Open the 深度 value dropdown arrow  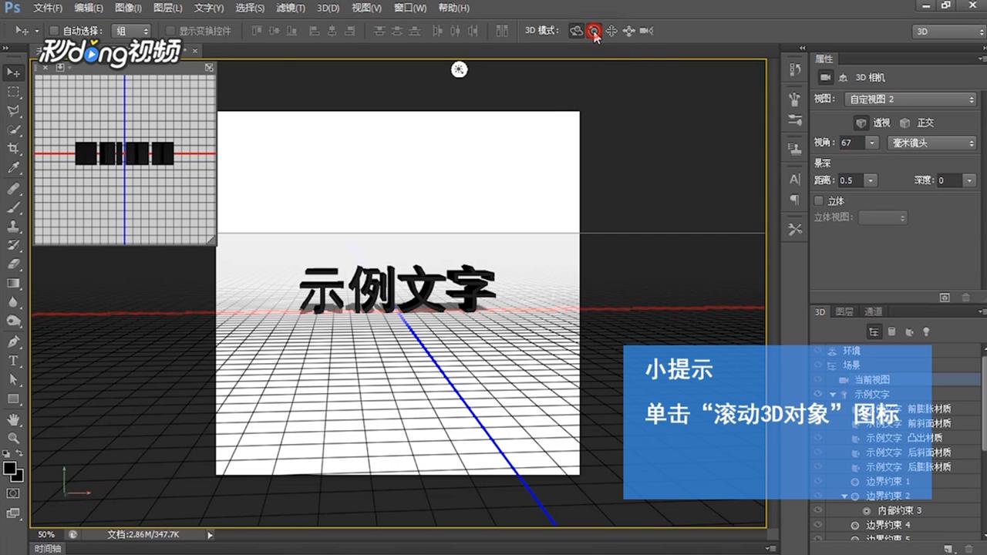(970, 180)
